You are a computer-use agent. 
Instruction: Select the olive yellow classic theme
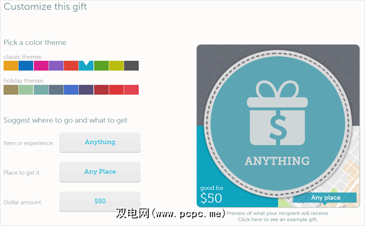pyautogui.click(x=117, y=66)
